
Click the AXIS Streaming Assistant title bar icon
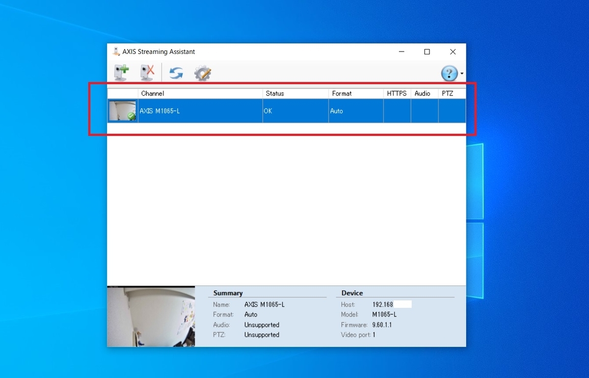tap(116, 51)
